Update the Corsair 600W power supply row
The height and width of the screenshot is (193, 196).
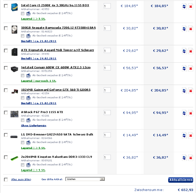click(x=184, y=68)
